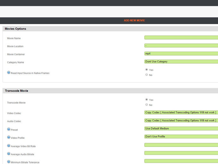
Task: Choose No for Transcode Movie
Action: (147, 105)
